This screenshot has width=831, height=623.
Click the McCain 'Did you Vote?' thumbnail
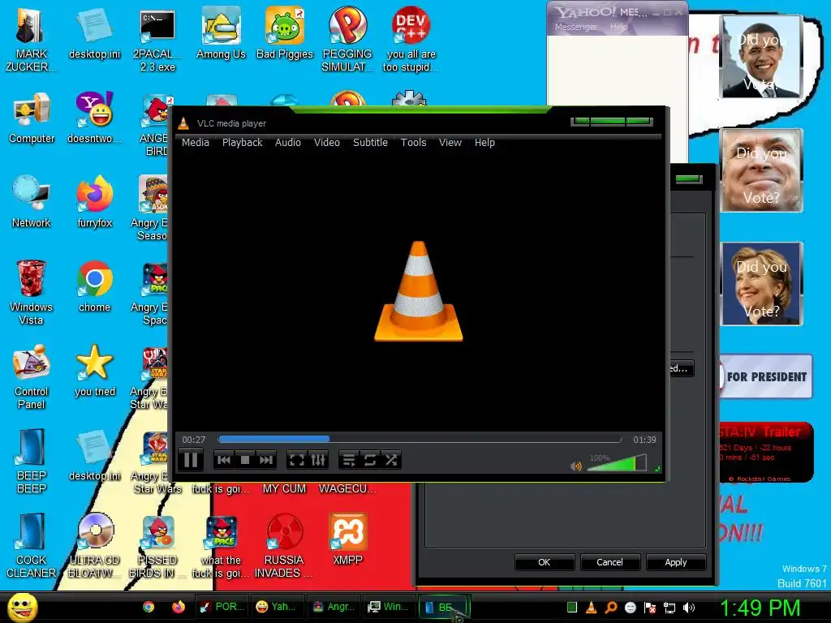pos(761,170)
